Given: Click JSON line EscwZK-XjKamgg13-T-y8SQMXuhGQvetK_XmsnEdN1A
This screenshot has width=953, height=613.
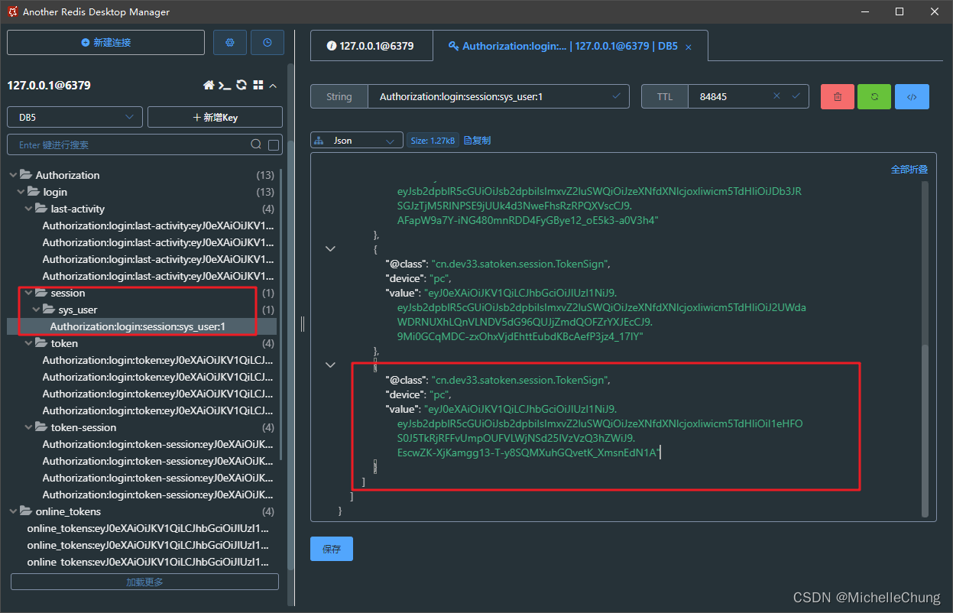Looking at the screenshot, I should (529, 452).
